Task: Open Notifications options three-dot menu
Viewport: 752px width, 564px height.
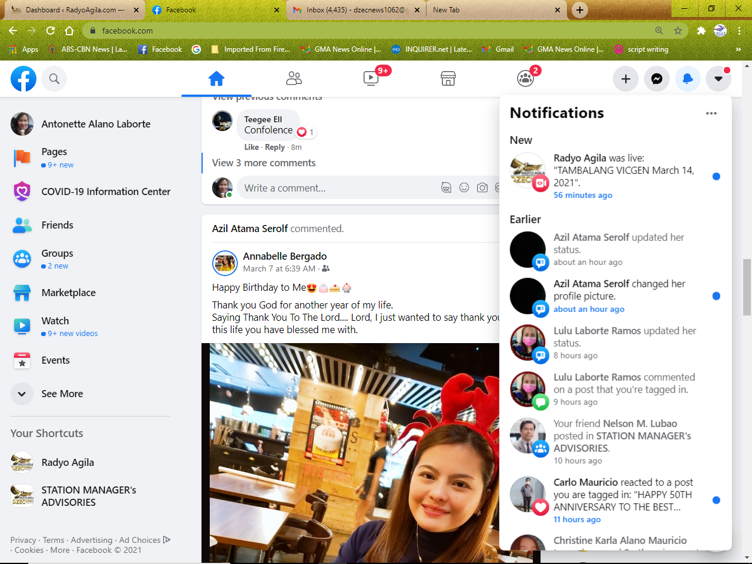Action: 711,113
